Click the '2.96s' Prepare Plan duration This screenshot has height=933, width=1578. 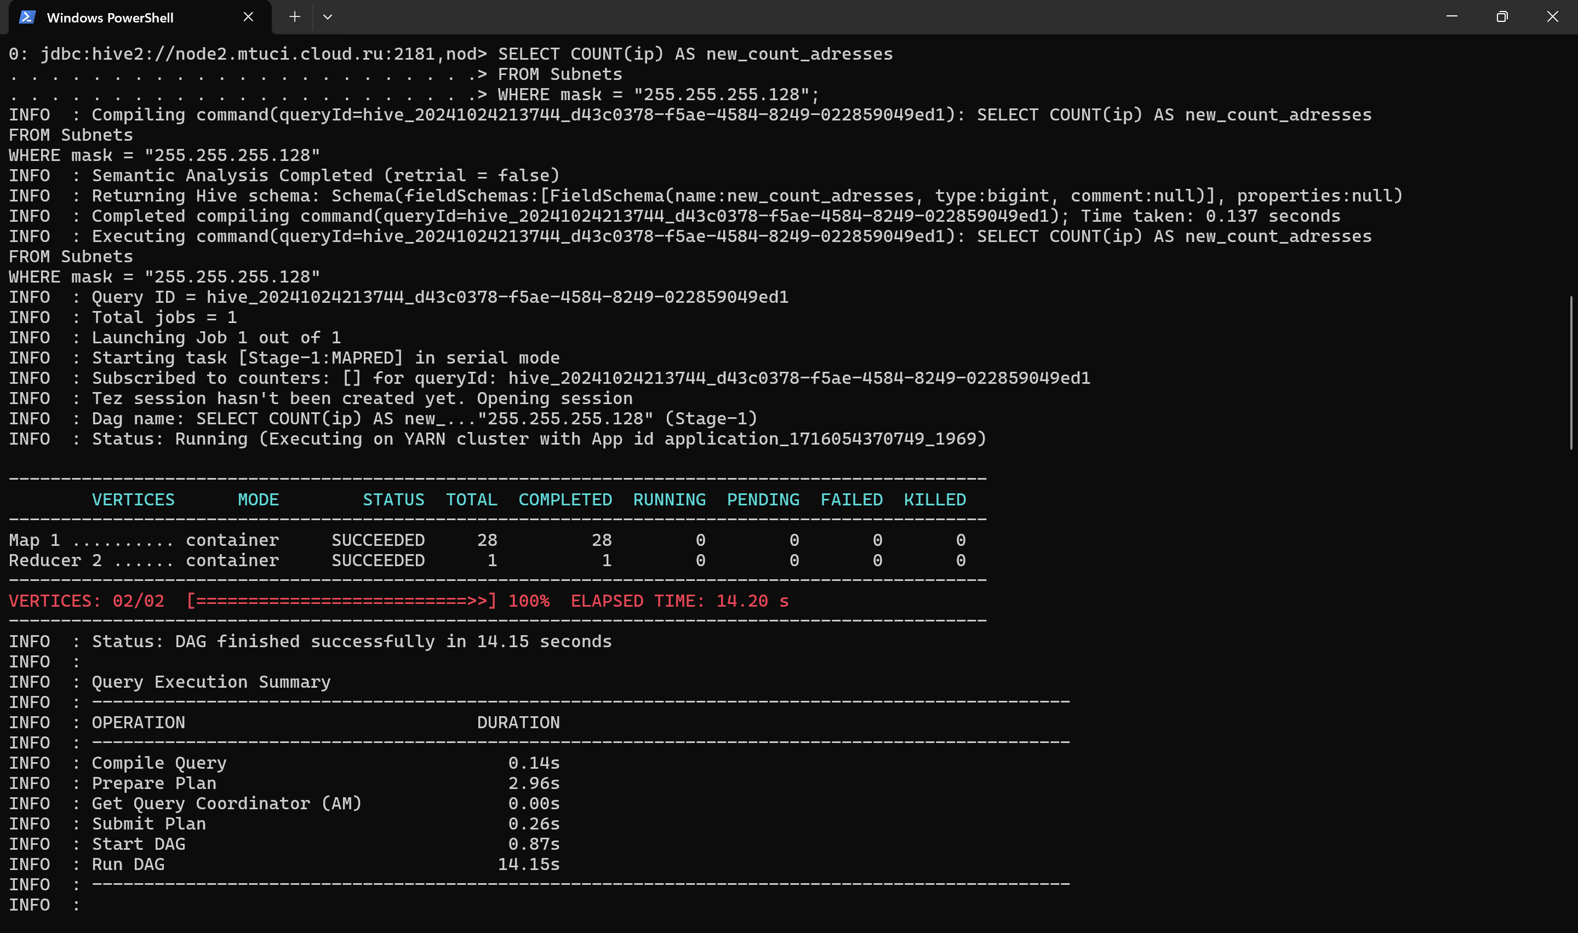(x=534, y=784)
